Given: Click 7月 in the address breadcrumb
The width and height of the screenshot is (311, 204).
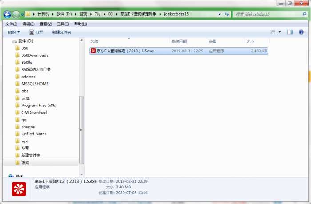Looking at the screenshot, I should (x=97, y=14).
